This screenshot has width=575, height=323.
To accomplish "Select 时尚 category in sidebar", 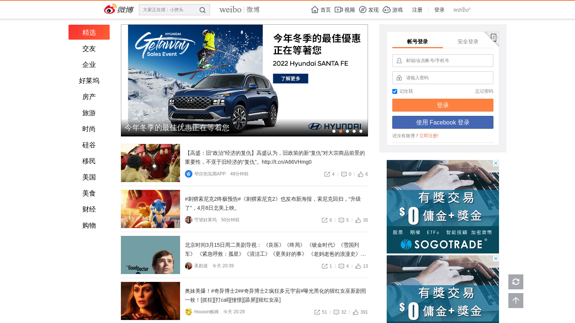I will coord(89,129).
